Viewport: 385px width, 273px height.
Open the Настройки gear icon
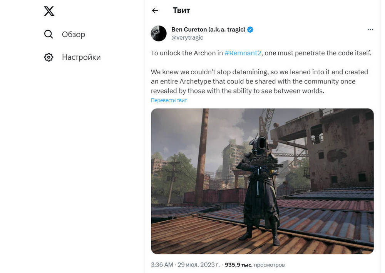pyautogui.click(x=49, y=57)
